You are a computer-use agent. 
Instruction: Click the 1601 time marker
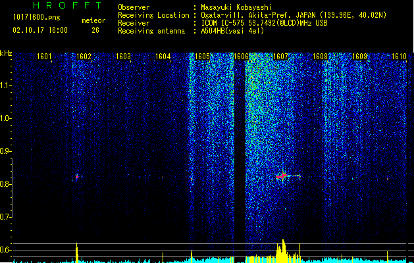pos(44,56)
